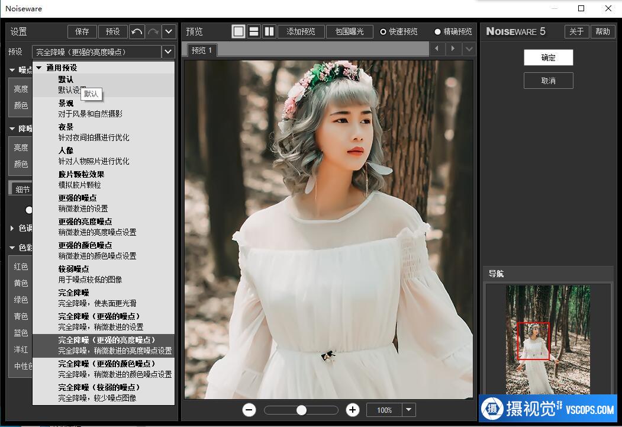Open the zoom percentage dropdown arrow

(x=409, y=410)
